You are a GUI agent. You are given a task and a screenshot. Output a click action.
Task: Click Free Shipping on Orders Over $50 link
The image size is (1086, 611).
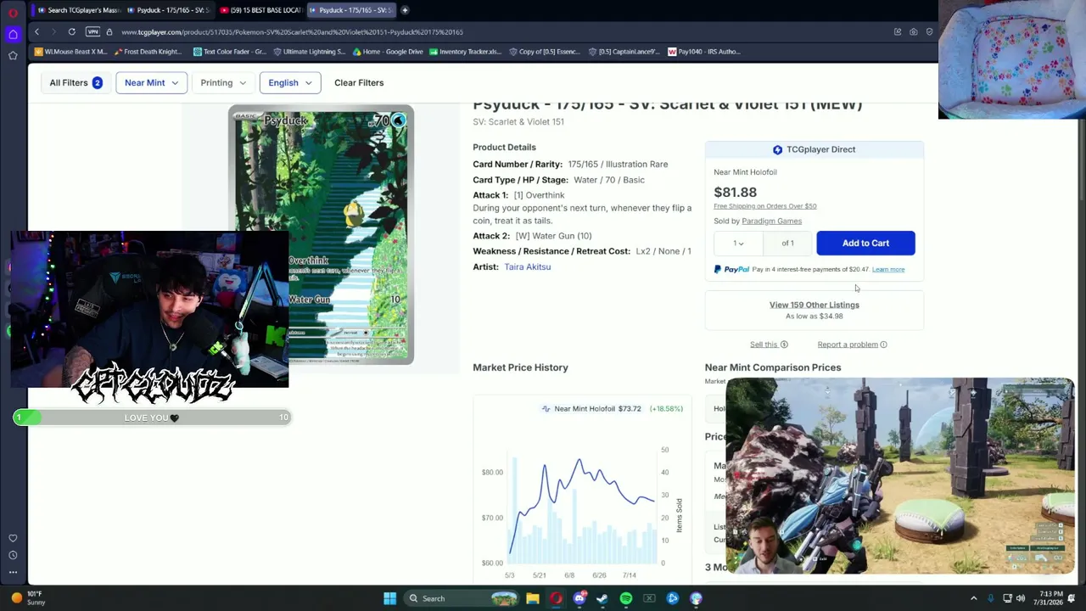click(765, 206)
